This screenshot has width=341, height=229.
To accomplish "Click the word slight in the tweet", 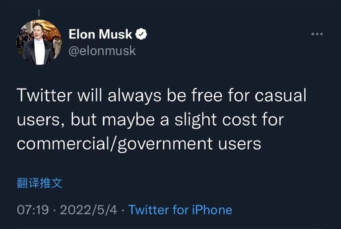I will 195,120.
